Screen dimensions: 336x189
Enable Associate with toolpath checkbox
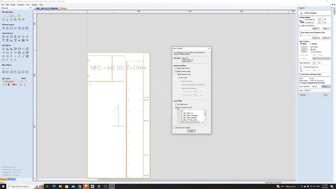[174, 128]
